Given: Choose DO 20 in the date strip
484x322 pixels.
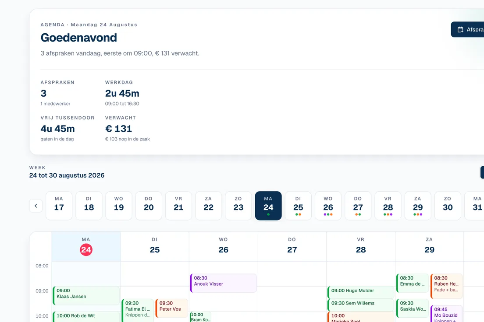Looking at the screenshot, I should [149, 206].
